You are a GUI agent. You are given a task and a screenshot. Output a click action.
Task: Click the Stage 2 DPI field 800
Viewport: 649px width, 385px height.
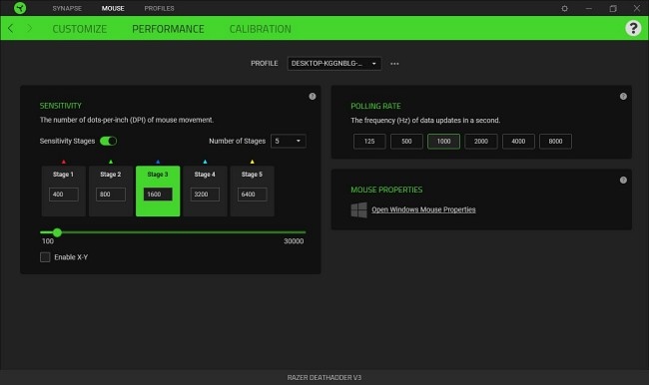111,194
